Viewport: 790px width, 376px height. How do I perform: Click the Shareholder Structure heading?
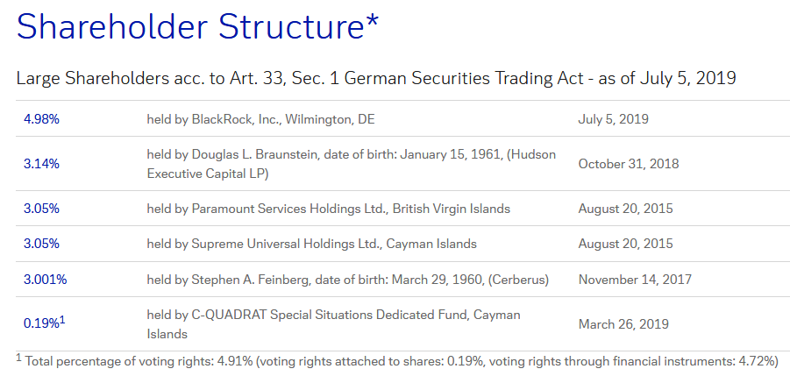click(197, 26)
